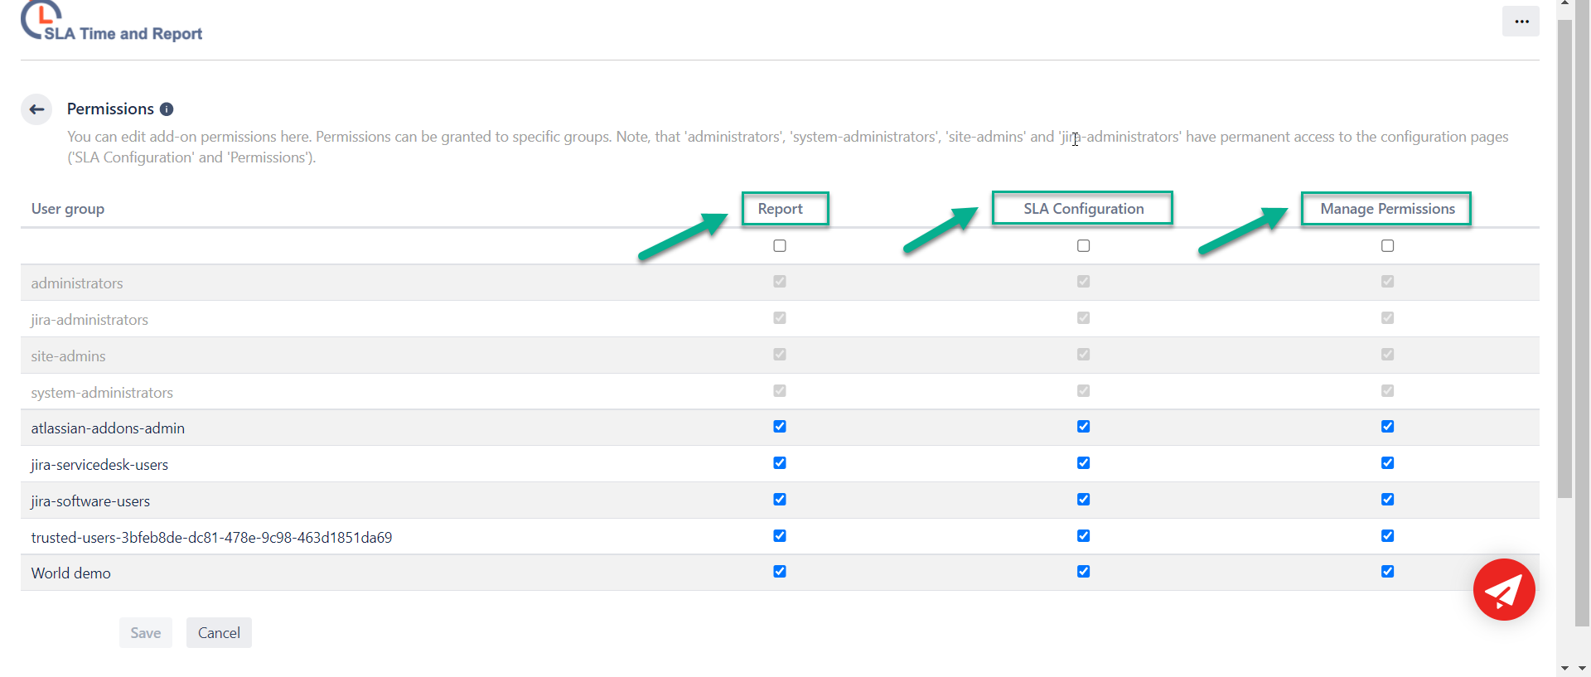Uncheck SLA Configuration for jira-servicedesk-users
1591x677 pixels.
tap(1083, 463)
